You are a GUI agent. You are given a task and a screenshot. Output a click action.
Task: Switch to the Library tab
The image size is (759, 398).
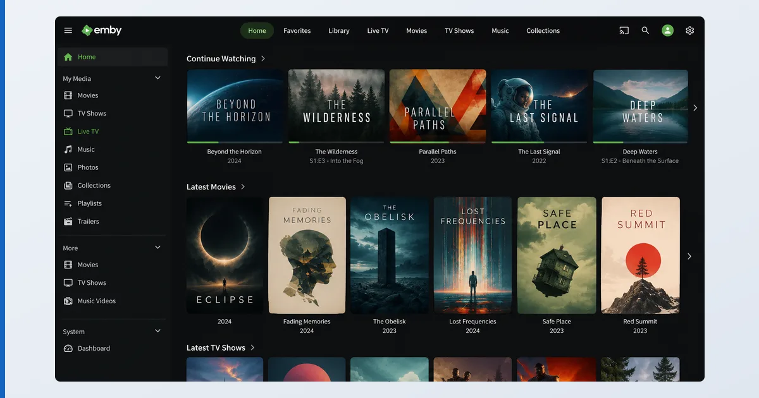point(339,30)
